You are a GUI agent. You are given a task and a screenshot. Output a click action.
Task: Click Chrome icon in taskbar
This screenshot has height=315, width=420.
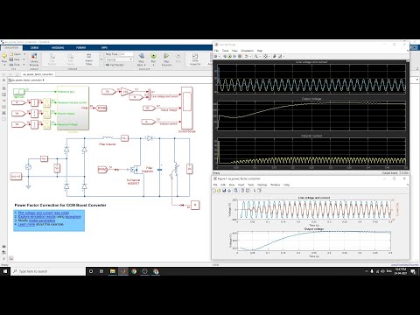[134, 271]
